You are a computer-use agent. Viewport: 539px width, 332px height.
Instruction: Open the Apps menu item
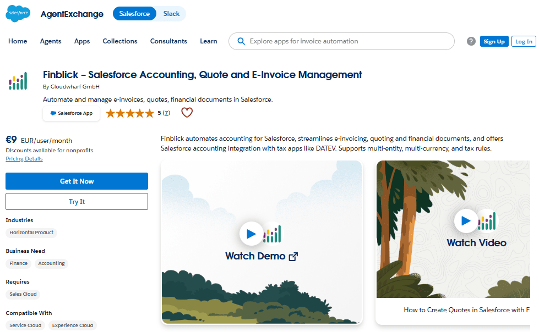click(x=82, y=41)
